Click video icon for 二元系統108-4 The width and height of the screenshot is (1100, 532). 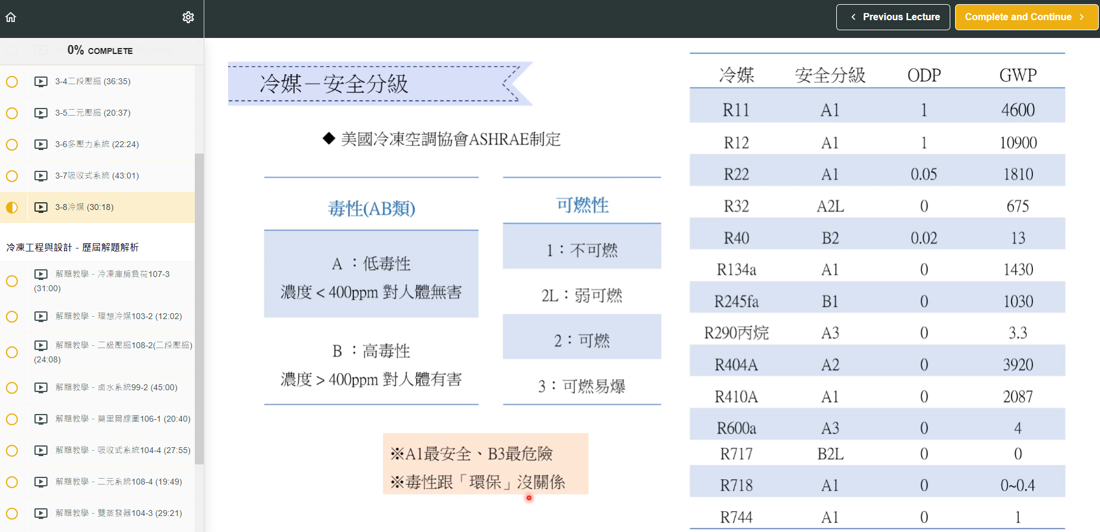pos(41,482)
